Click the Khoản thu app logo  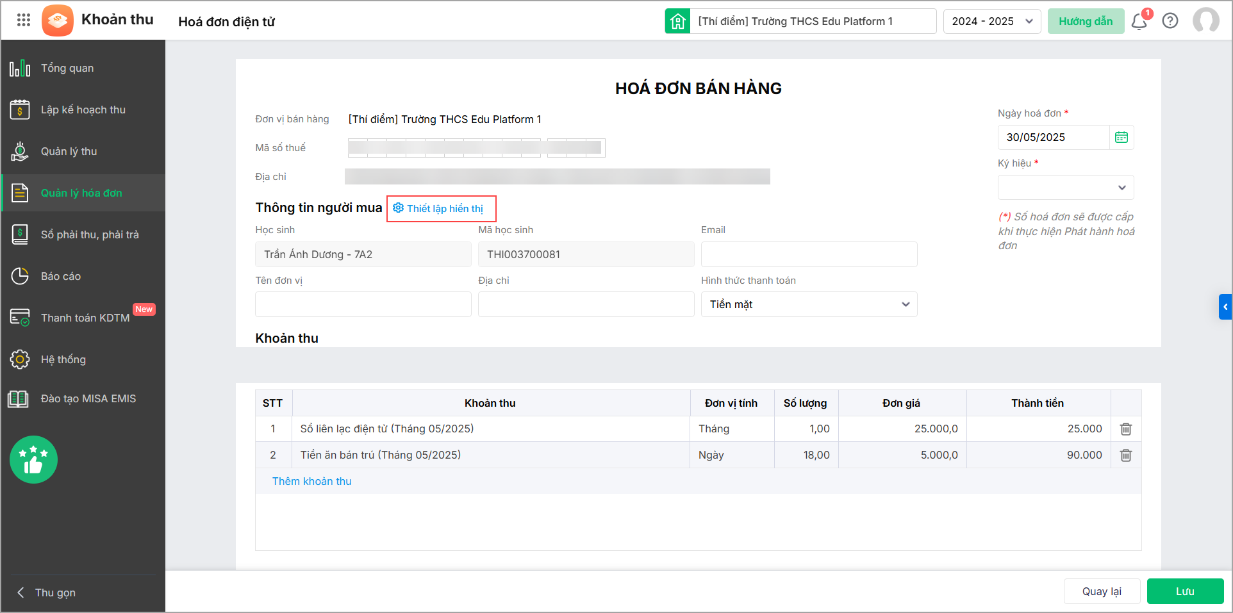58,20
